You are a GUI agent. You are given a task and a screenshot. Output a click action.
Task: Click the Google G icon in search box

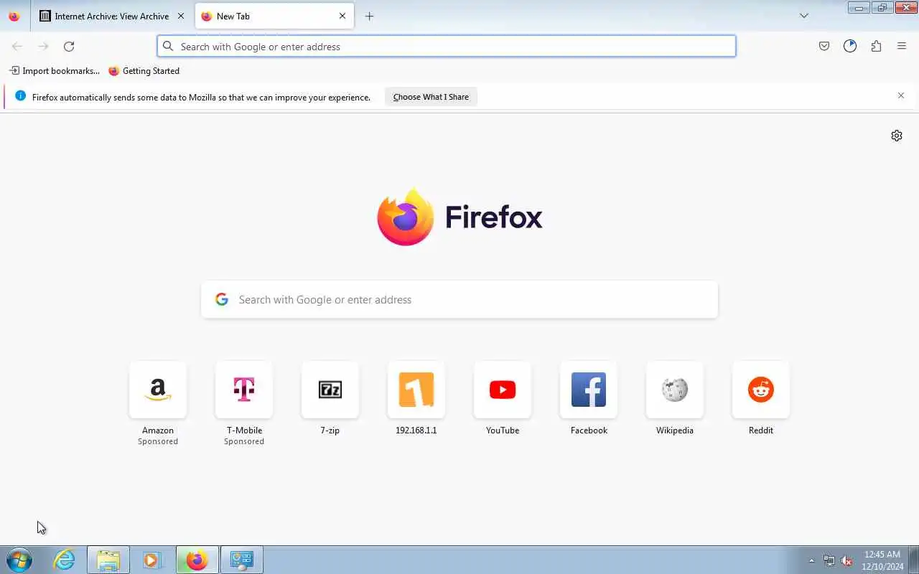point(222,299)
